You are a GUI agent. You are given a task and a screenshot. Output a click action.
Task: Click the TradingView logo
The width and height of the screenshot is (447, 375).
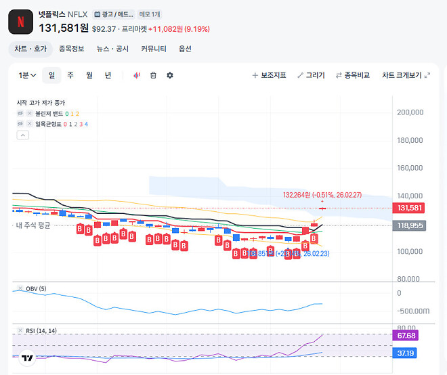(27, 358)
